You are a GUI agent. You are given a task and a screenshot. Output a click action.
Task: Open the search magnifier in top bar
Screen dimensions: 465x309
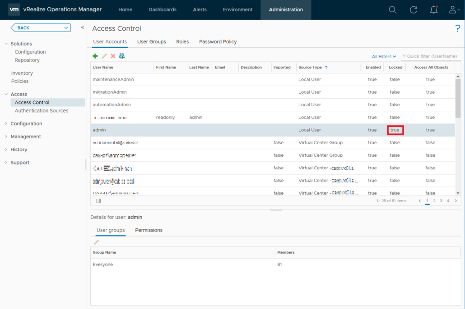[x=392, y=10]
